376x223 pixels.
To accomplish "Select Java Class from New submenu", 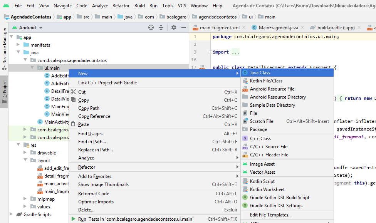I will pos(260,73).
